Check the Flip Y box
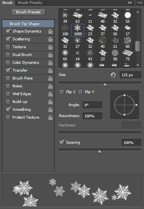 80,92
